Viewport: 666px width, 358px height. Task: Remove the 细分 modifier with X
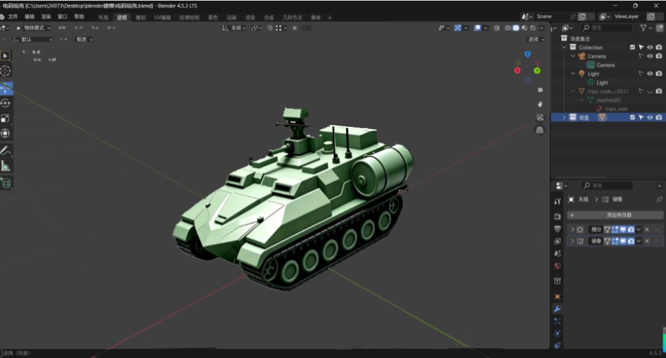[647, 229]
